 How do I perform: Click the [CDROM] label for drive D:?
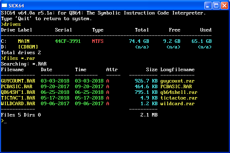click(x=28, y=47)
